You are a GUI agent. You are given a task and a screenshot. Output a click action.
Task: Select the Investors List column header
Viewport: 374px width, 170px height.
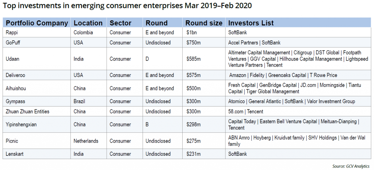point(251,23)
